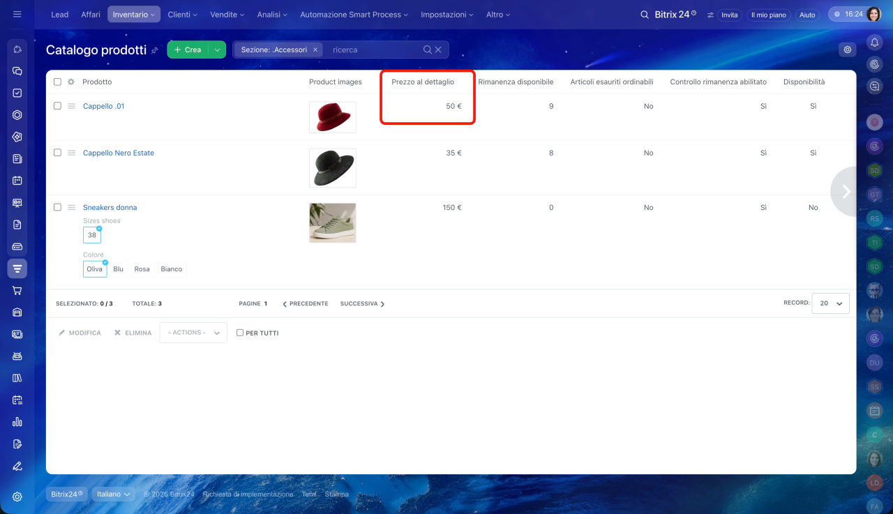Choose color option Blu

[119, 269]
